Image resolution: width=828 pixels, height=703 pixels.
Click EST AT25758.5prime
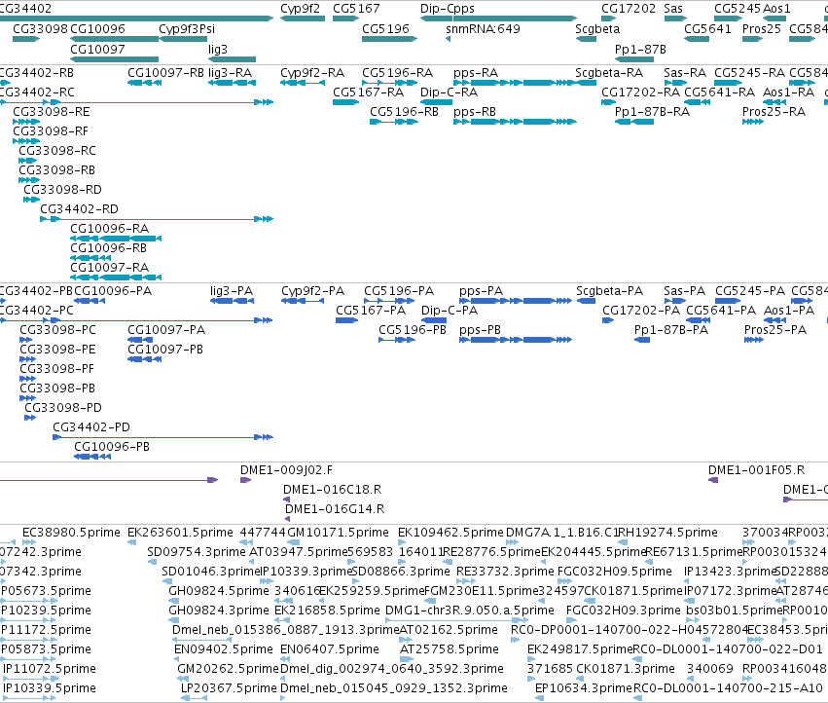click(450, 649)
